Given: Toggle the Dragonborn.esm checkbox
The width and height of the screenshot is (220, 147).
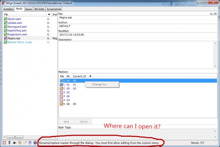Looking at the screenshot, I should click(5, 34).
